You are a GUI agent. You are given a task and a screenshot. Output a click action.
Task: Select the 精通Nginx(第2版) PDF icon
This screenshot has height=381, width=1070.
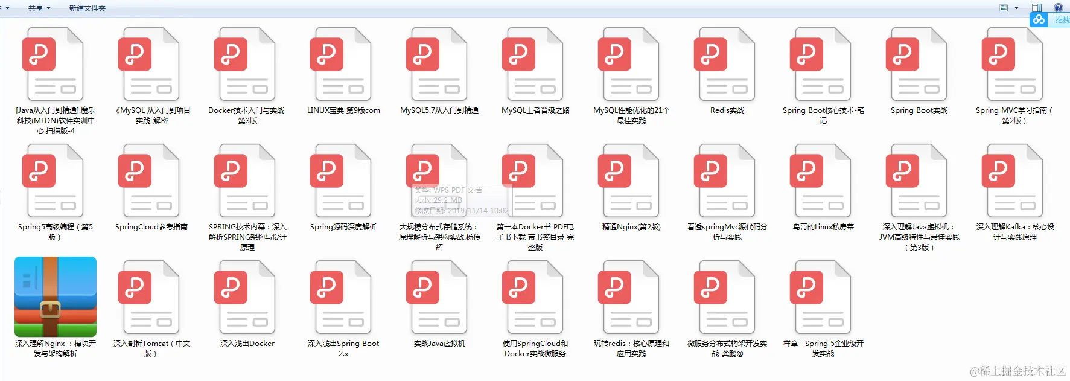tap(628, 181)
